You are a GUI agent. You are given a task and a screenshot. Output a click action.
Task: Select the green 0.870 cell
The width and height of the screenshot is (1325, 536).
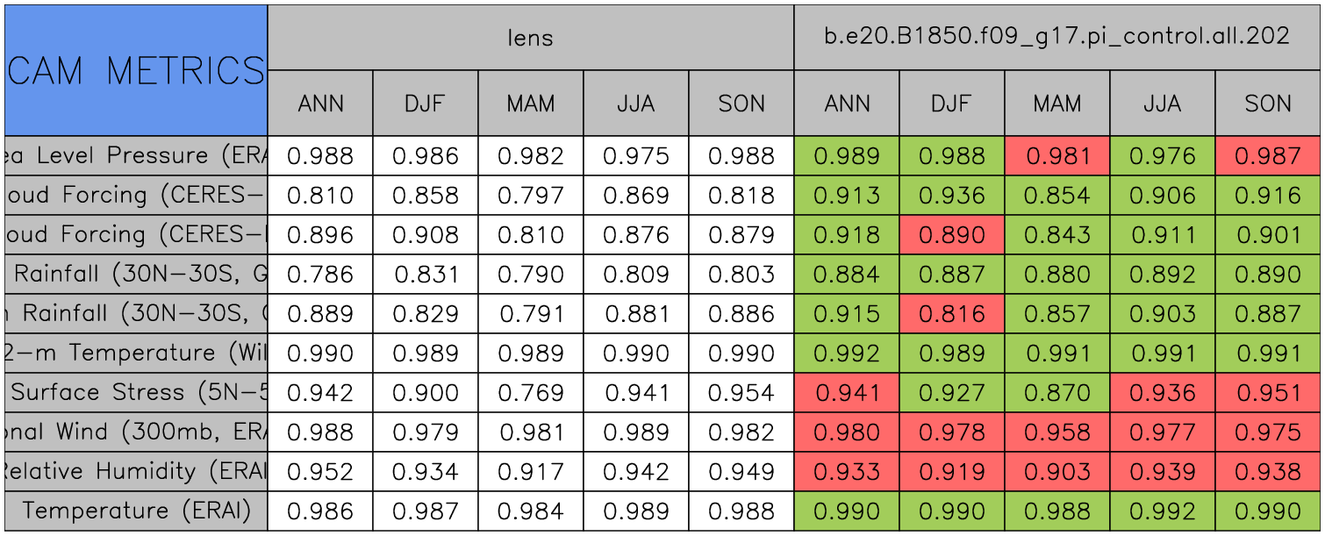(x=1056, y=393)
